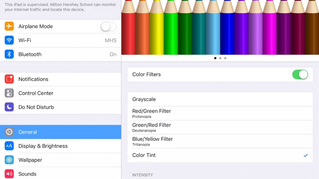Open General settings in sidebar

(x=60, y=132)
